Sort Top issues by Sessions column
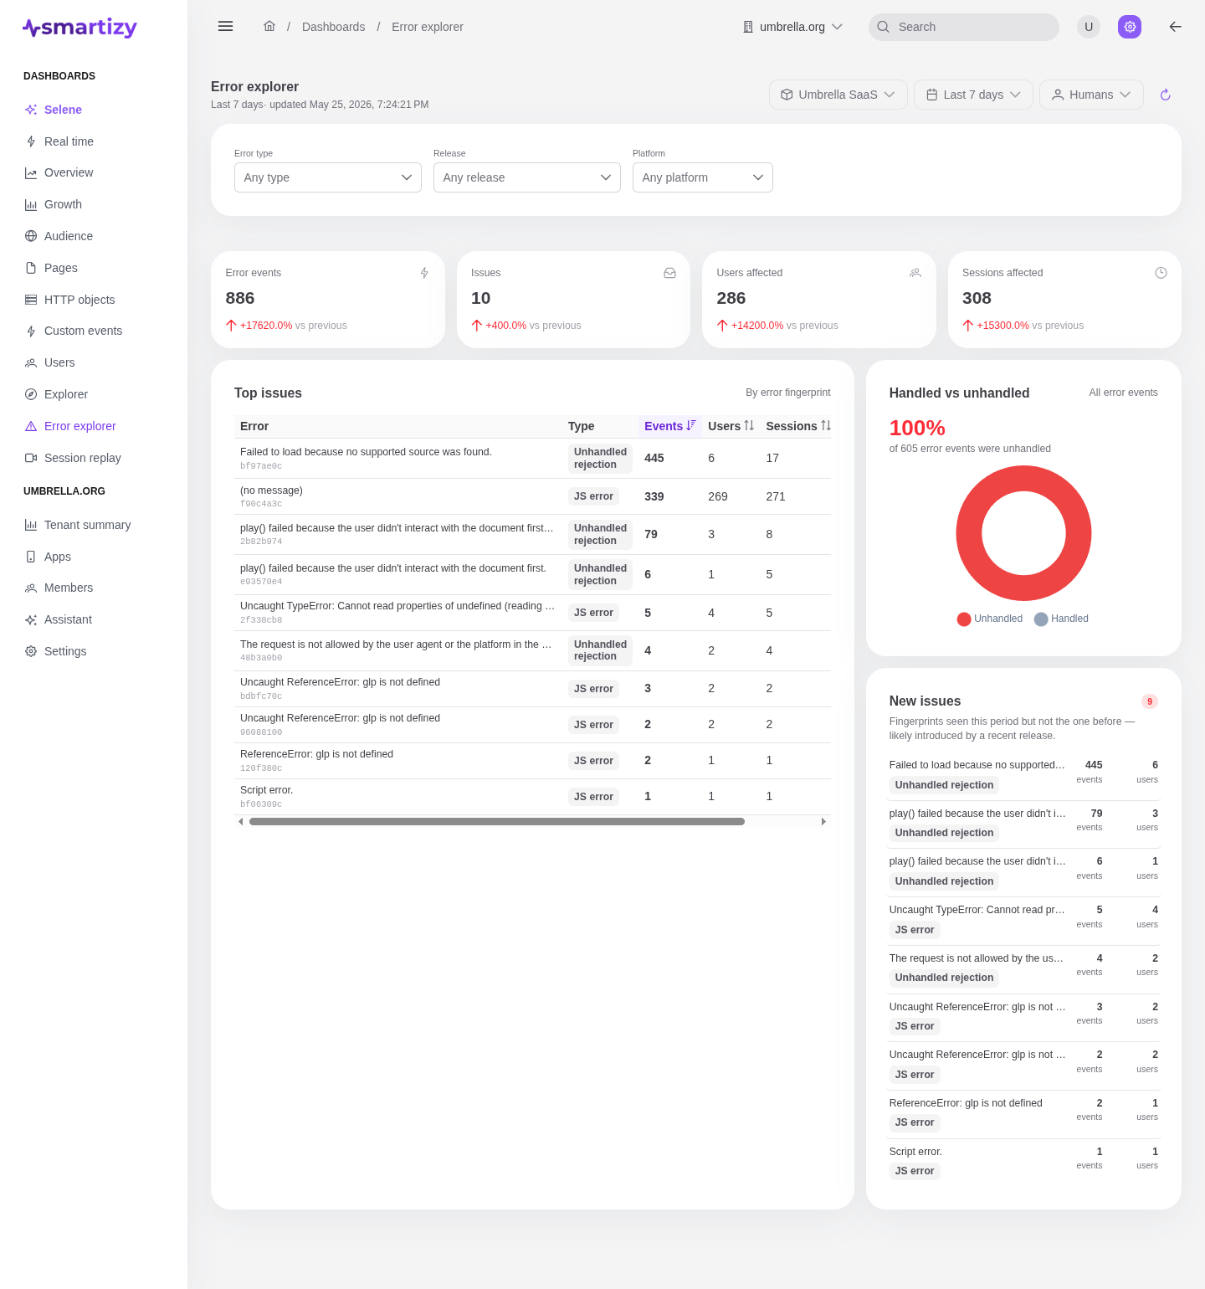The width and height of the screenshot is (1205, 1289). point(798,426)
